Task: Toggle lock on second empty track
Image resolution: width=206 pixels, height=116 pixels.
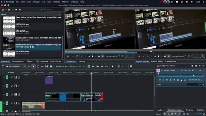Action: pyautogui.click(x=19, y=86)
